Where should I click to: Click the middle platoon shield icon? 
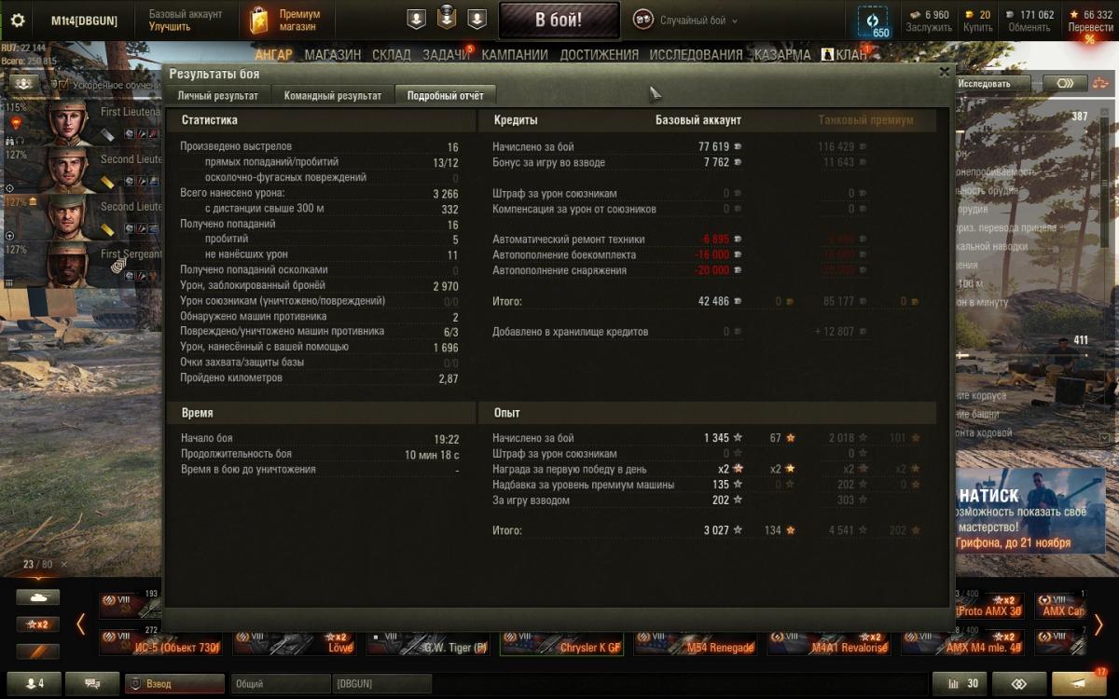[447, 19]
